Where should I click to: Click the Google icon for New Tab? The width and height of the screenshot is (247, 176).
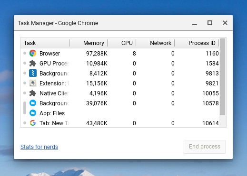[33, 123]
